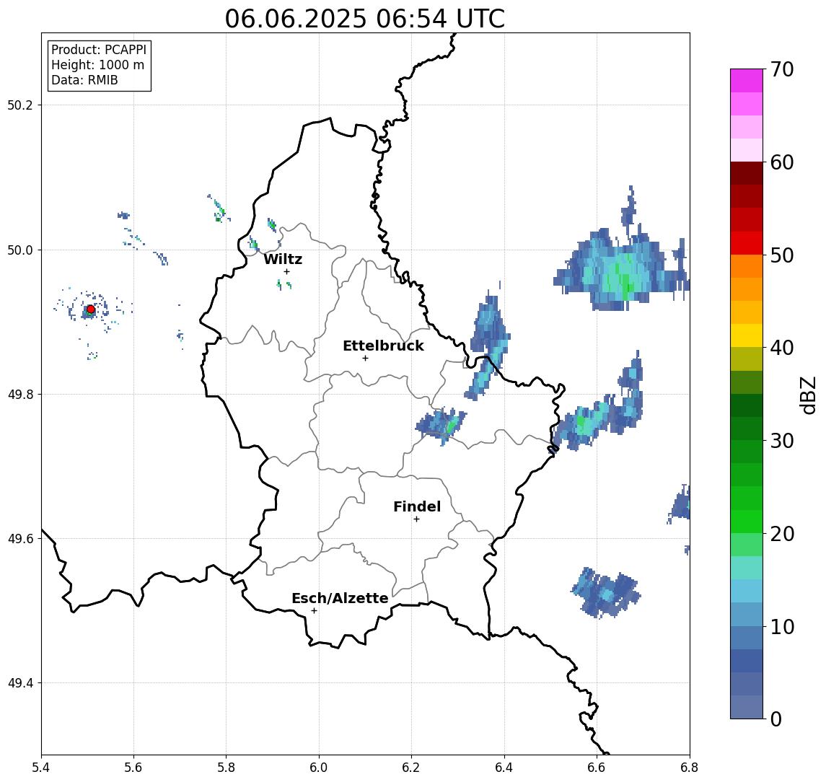Click the red radar location marker
The width and height of the screenshot is (826, 782).
coord(91,309)
